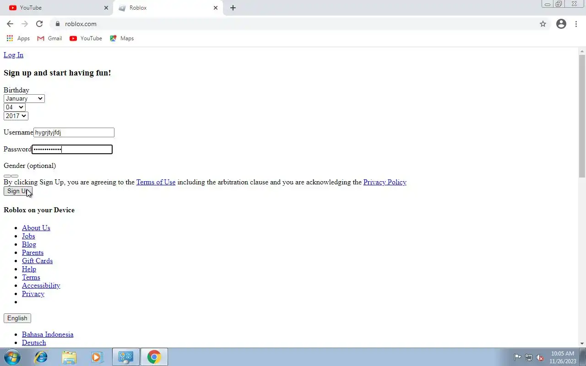Click the browser forward arrow
Image resolution: width=586 pixels, height=366 pixels.
(25, 24)
